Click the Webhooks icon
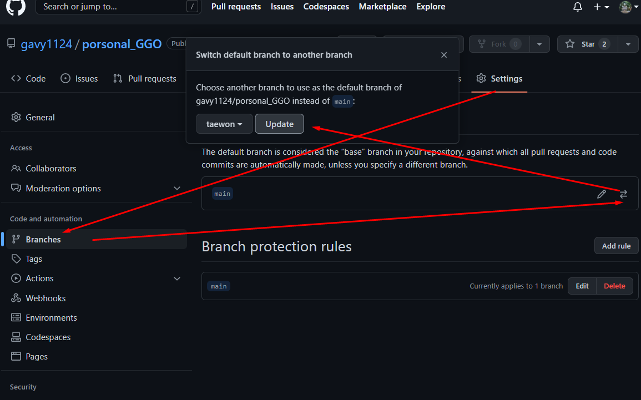The width and height of the screenshot is (641, 400). pyautogui.click(x=16, y=298)
